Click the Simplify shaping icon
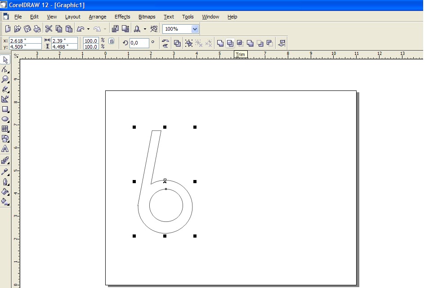429x288 pixels. [250, 43]
